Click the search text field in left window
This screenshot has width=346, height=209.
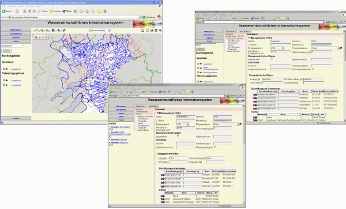[x=12, y=46]
